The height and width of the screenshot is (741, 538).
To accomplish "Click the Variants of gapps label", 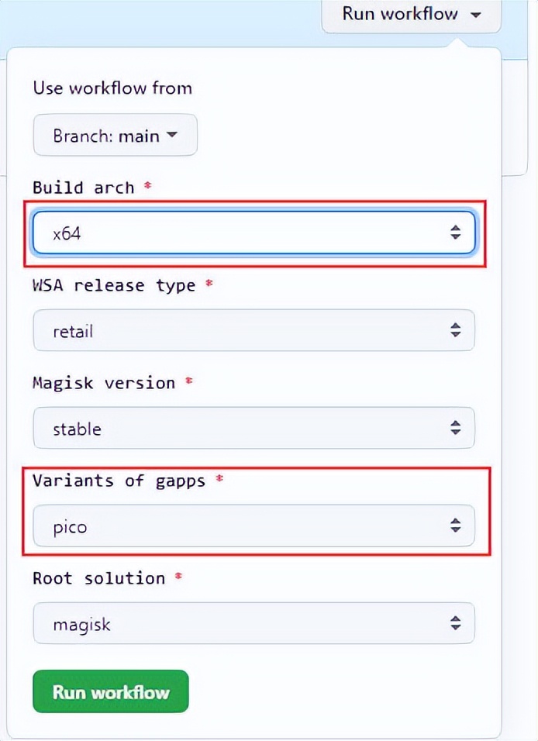I will [119, 481].
